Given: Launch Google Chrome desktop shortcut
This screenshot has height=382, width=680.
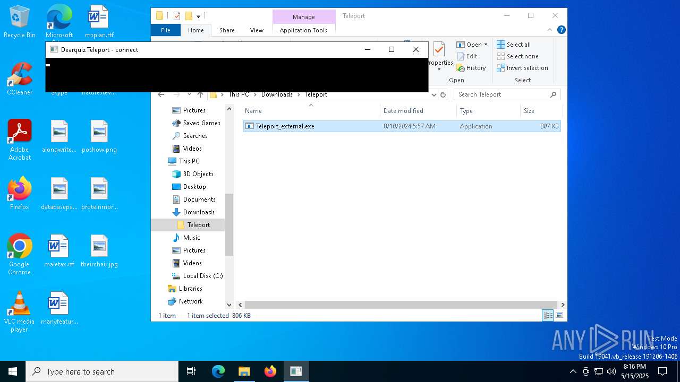Looking at the screenshot, I should 20,254.
